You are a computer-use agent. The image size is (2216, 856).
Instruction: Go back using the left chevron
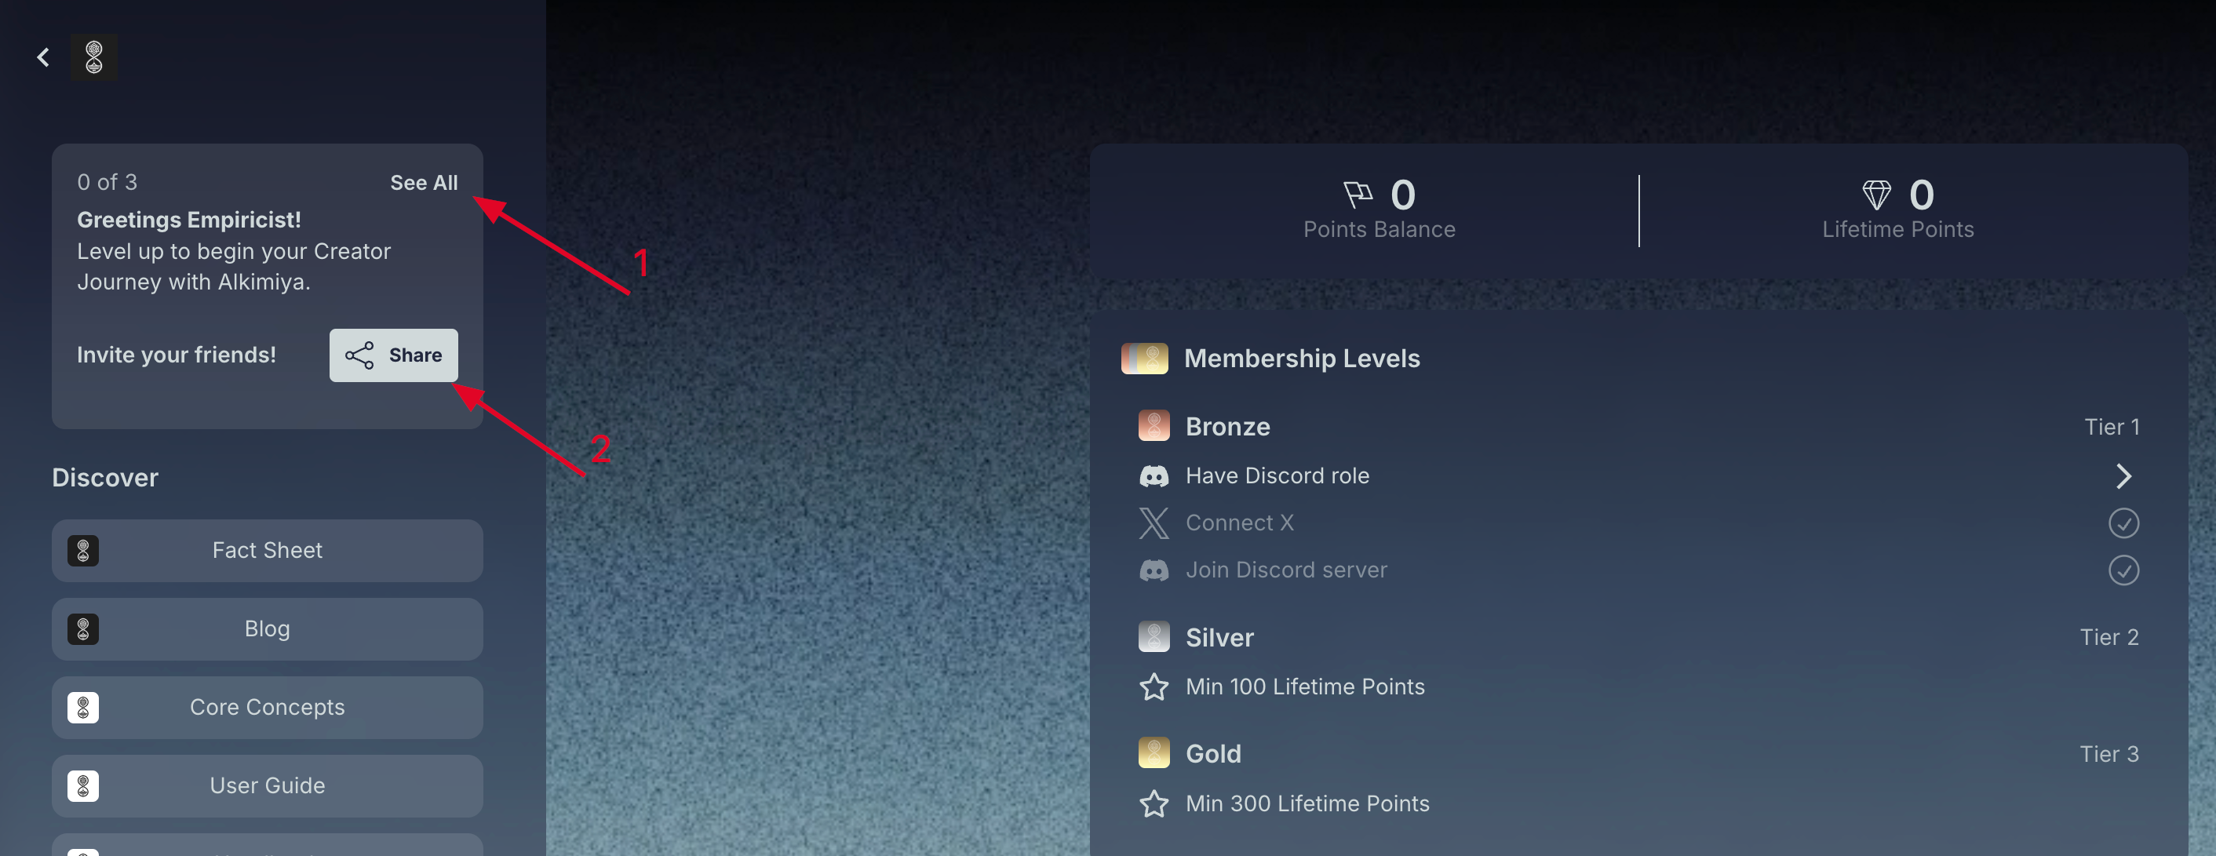click(43, 57)
